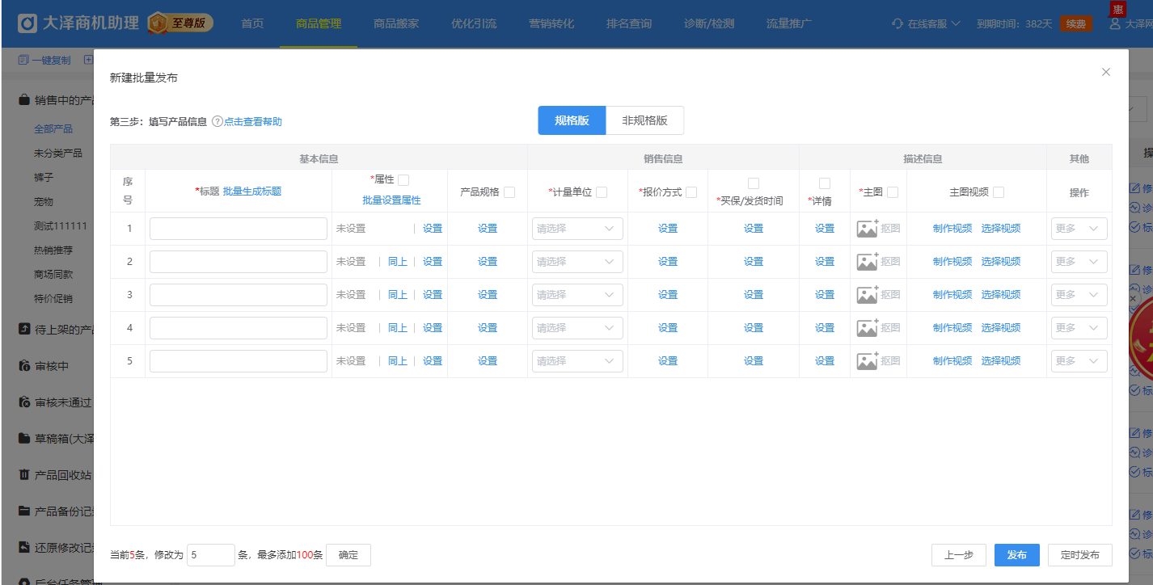Viewport: 1153px width, 585px height.
Task: Open the 计量单位 dropdown in row 4
Action: (x=577, y=328)
